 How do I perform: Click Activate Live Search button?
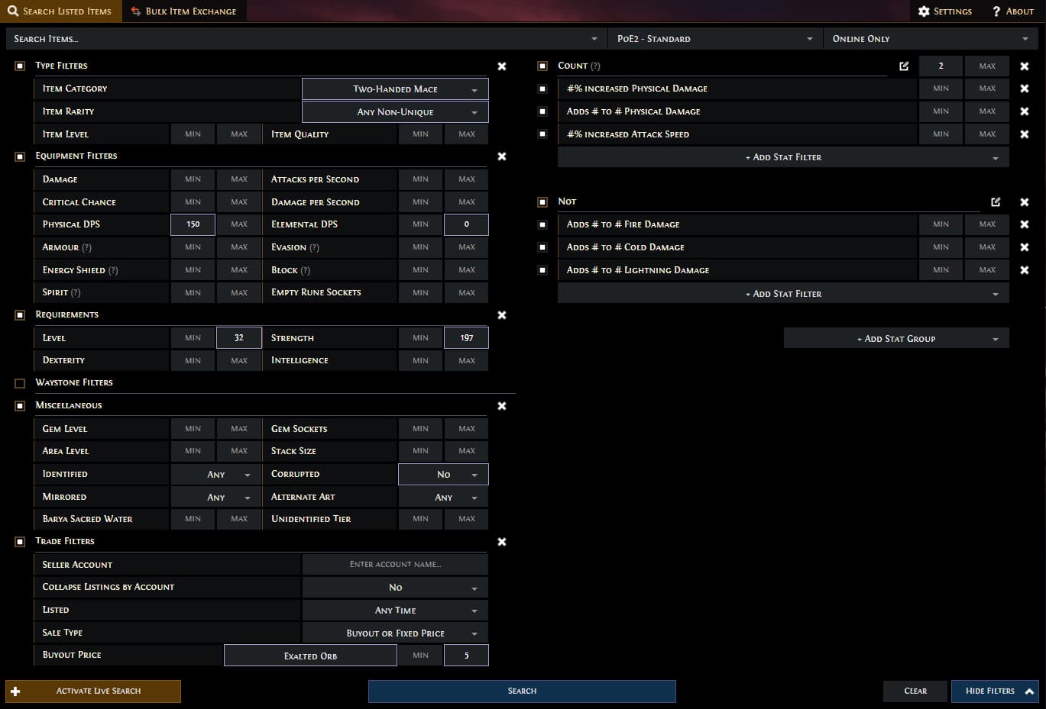93,691
